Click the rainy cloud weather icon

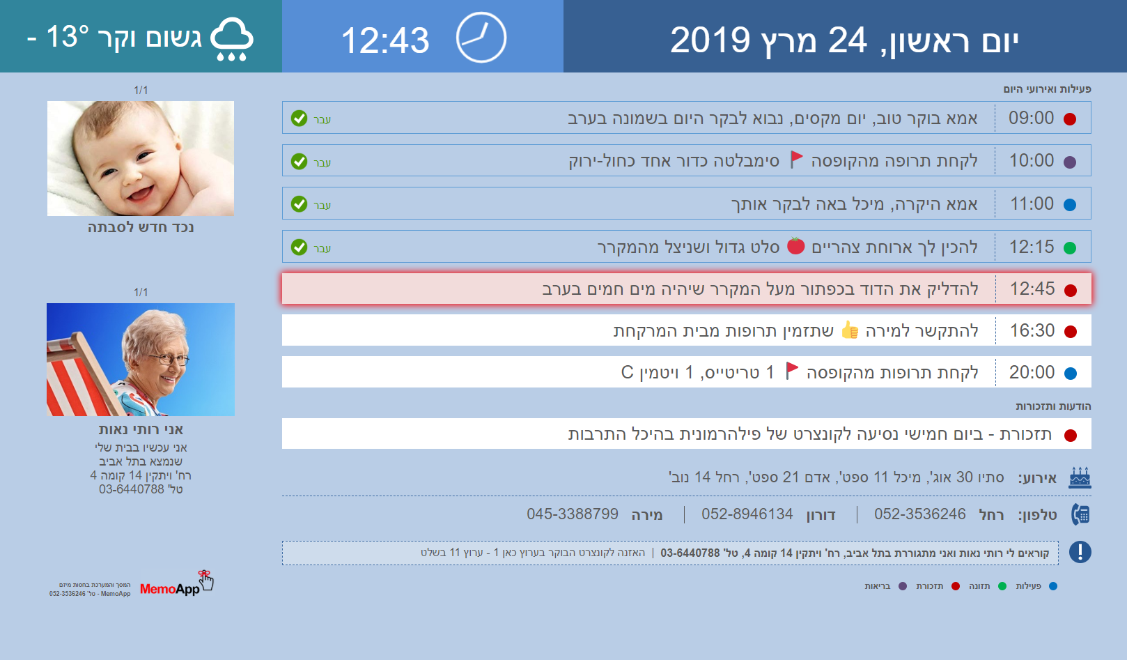[x=232, y=39]
